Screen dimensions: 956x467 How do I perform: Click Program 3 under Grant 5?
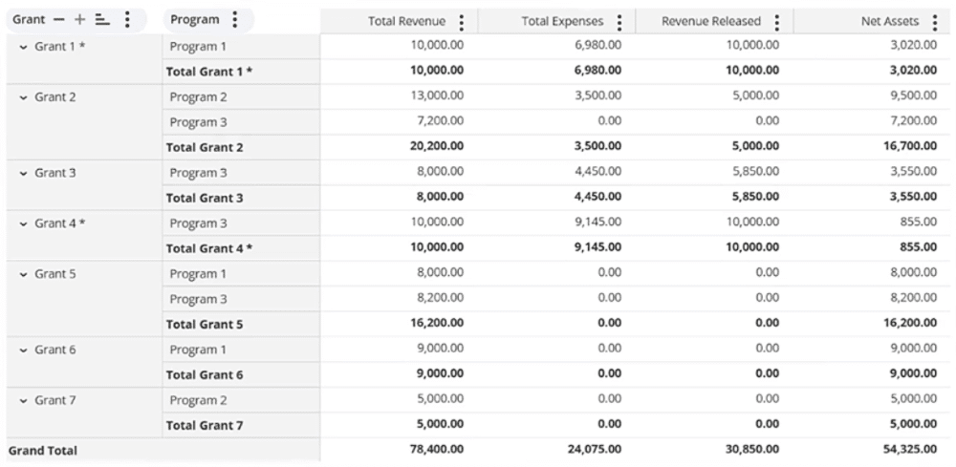(x=198, y=299)
